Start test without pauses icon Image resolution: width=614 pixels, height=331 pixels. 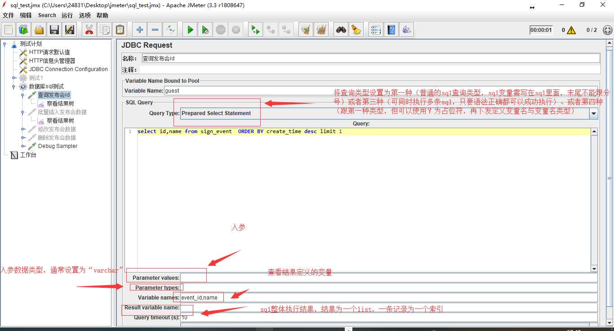coord(205,30)
